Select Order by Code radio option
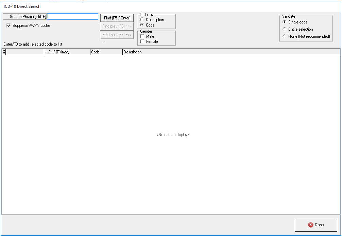The width and height of the screenshot is (342, 236). point(142,25)
